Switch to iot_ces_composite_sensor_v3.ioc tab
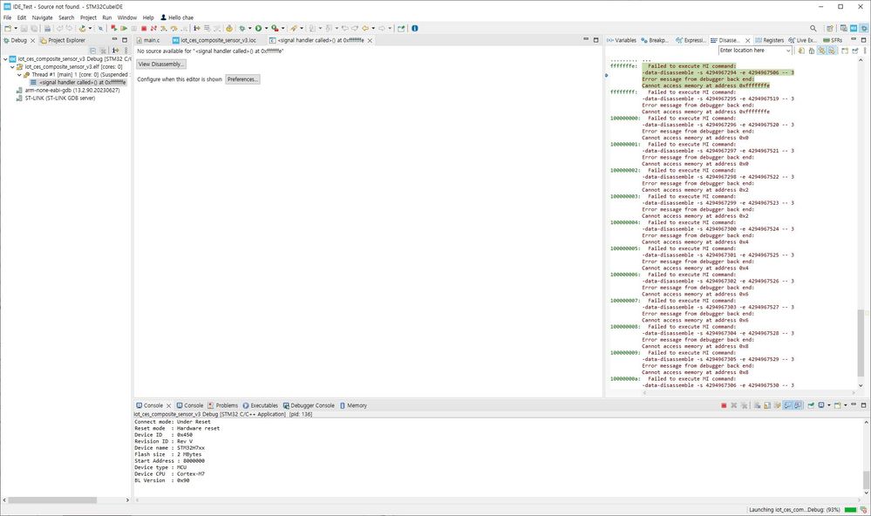Screen dimensions: 871x516 click(214, 40)
